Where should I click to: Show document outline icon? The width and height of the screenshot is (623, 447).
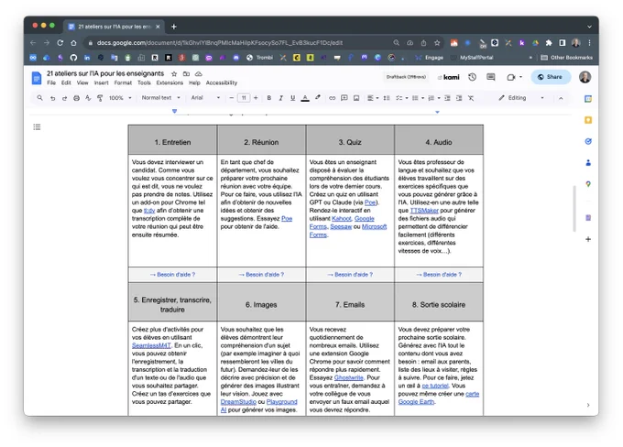coord(37,127)
